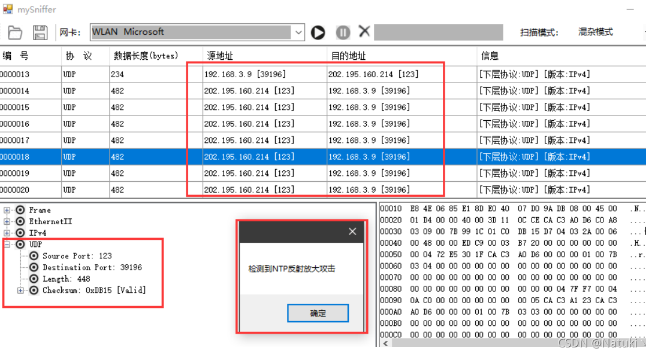Select packet row 0000020
The image size is (655, 354).
click(323, 190)
